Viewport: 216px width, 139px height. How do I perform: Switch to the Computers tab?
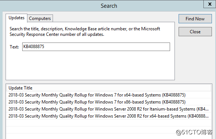point(40,18)
